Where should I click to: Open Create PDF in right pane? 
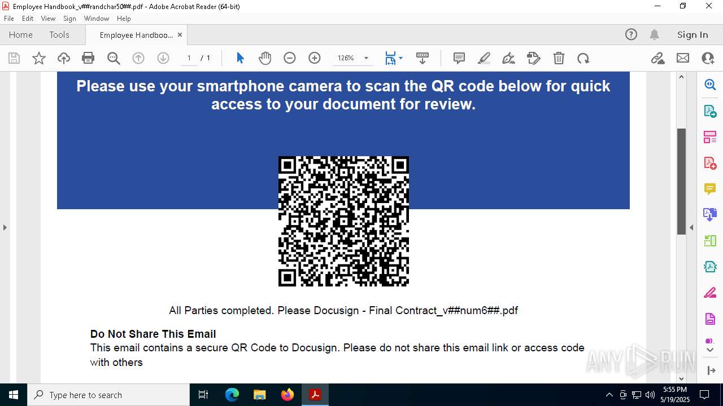click(x=710, y=163)
